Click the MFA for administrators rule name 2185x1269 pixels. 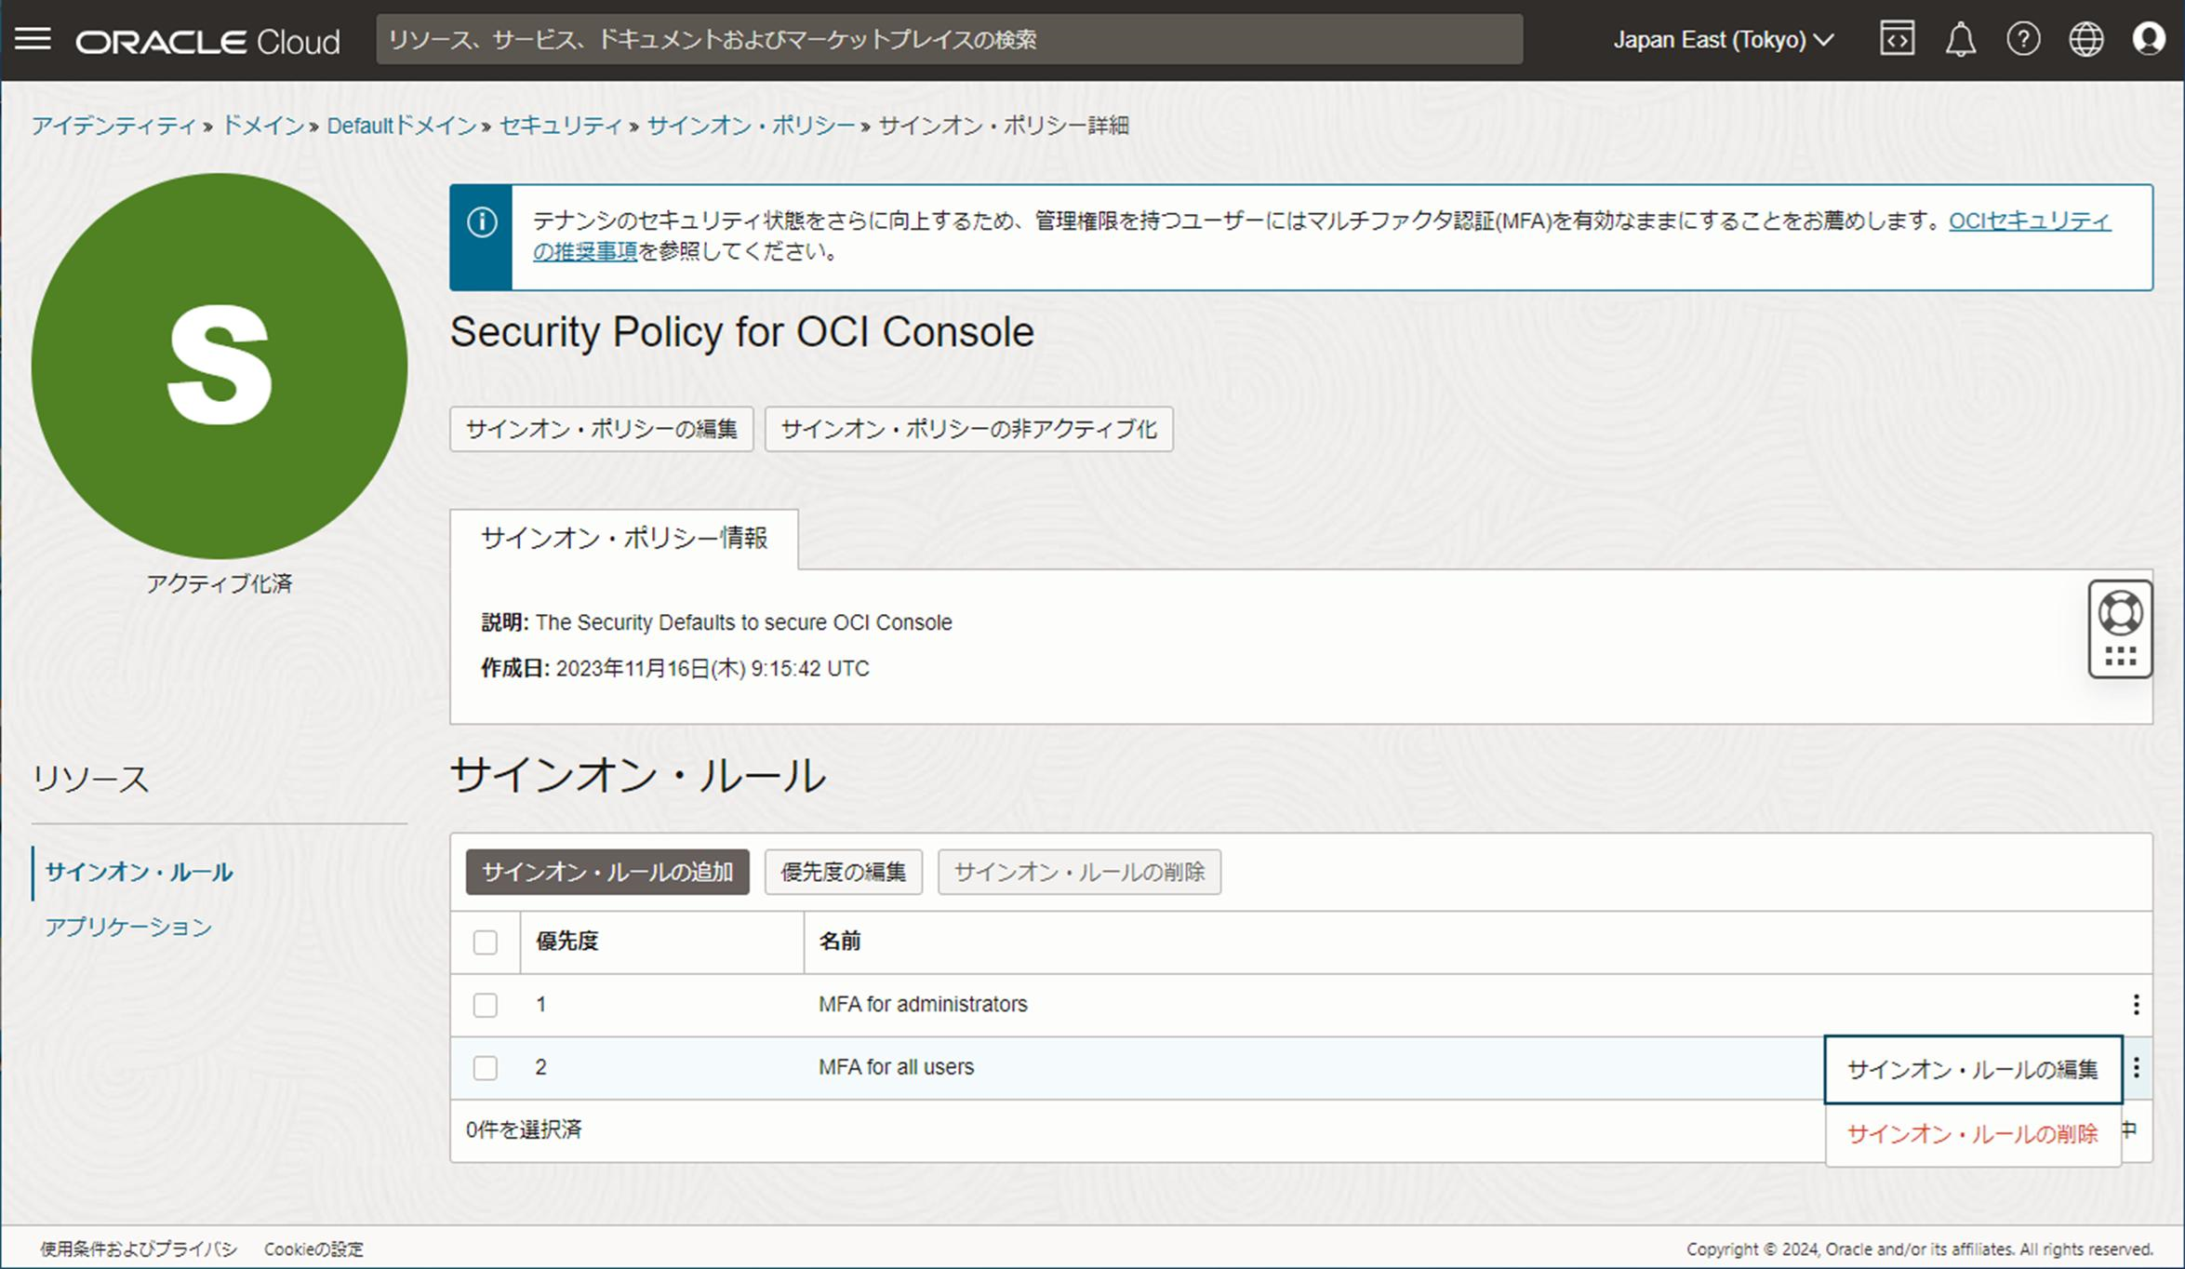coord(923,1004)
